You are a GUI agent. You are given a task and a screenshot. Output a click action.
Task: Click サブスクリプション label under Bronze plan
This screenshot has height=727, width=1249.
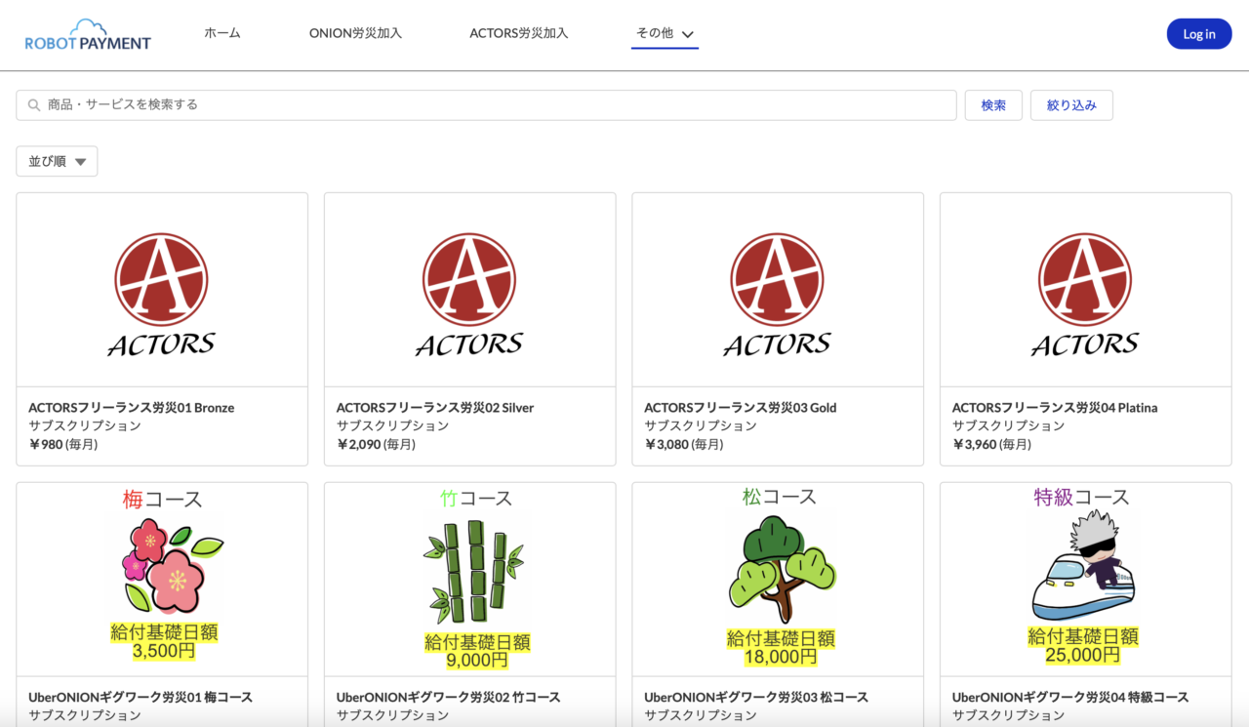[x=85, y=425]
